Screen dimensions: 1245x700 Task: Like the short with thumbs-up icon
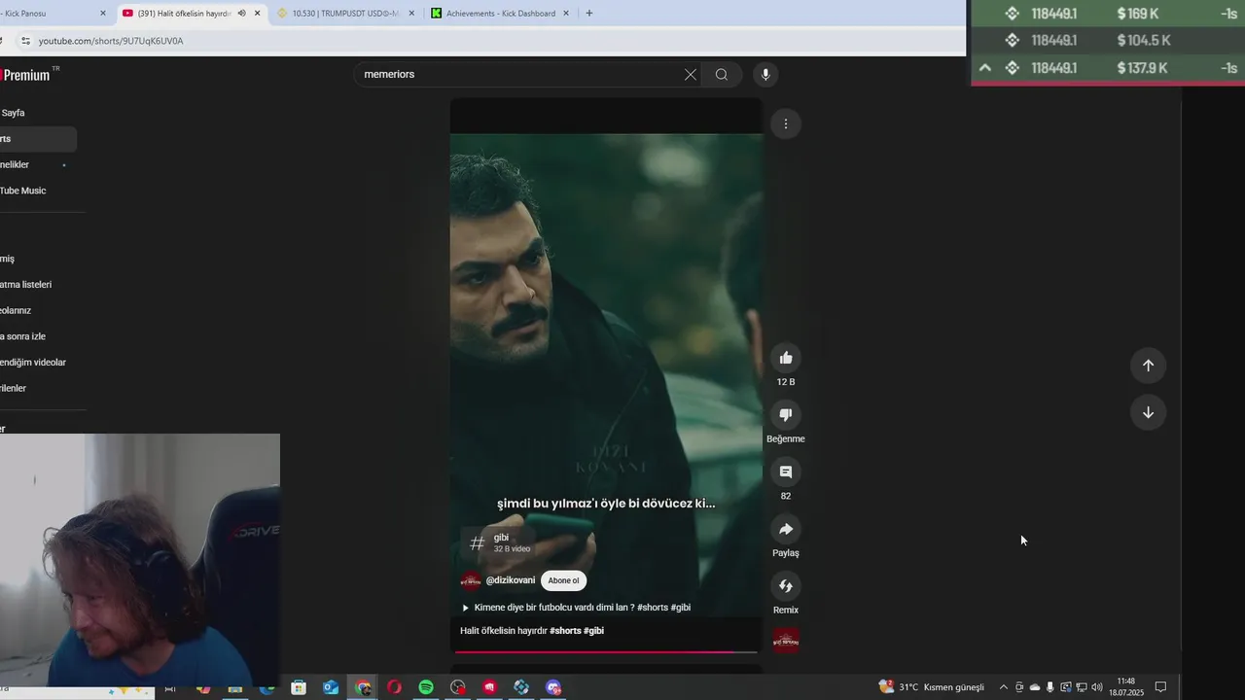point(786,358)
